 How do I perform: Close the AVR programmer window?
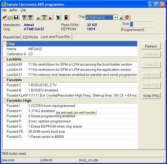pyautogui.click(x=163, y=4)
